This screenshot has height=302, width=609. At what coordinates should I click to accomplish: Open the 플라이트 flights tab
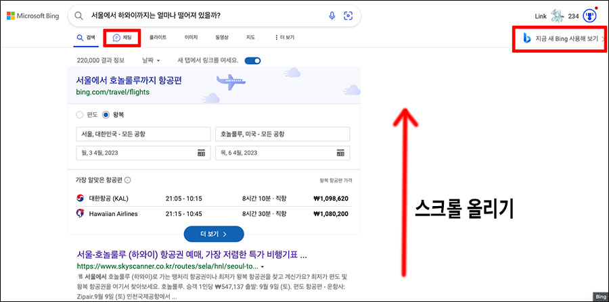[x=158, y=38]
